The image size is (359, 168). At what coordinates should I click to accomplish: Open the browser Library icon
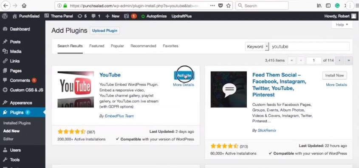pos(319,6)
